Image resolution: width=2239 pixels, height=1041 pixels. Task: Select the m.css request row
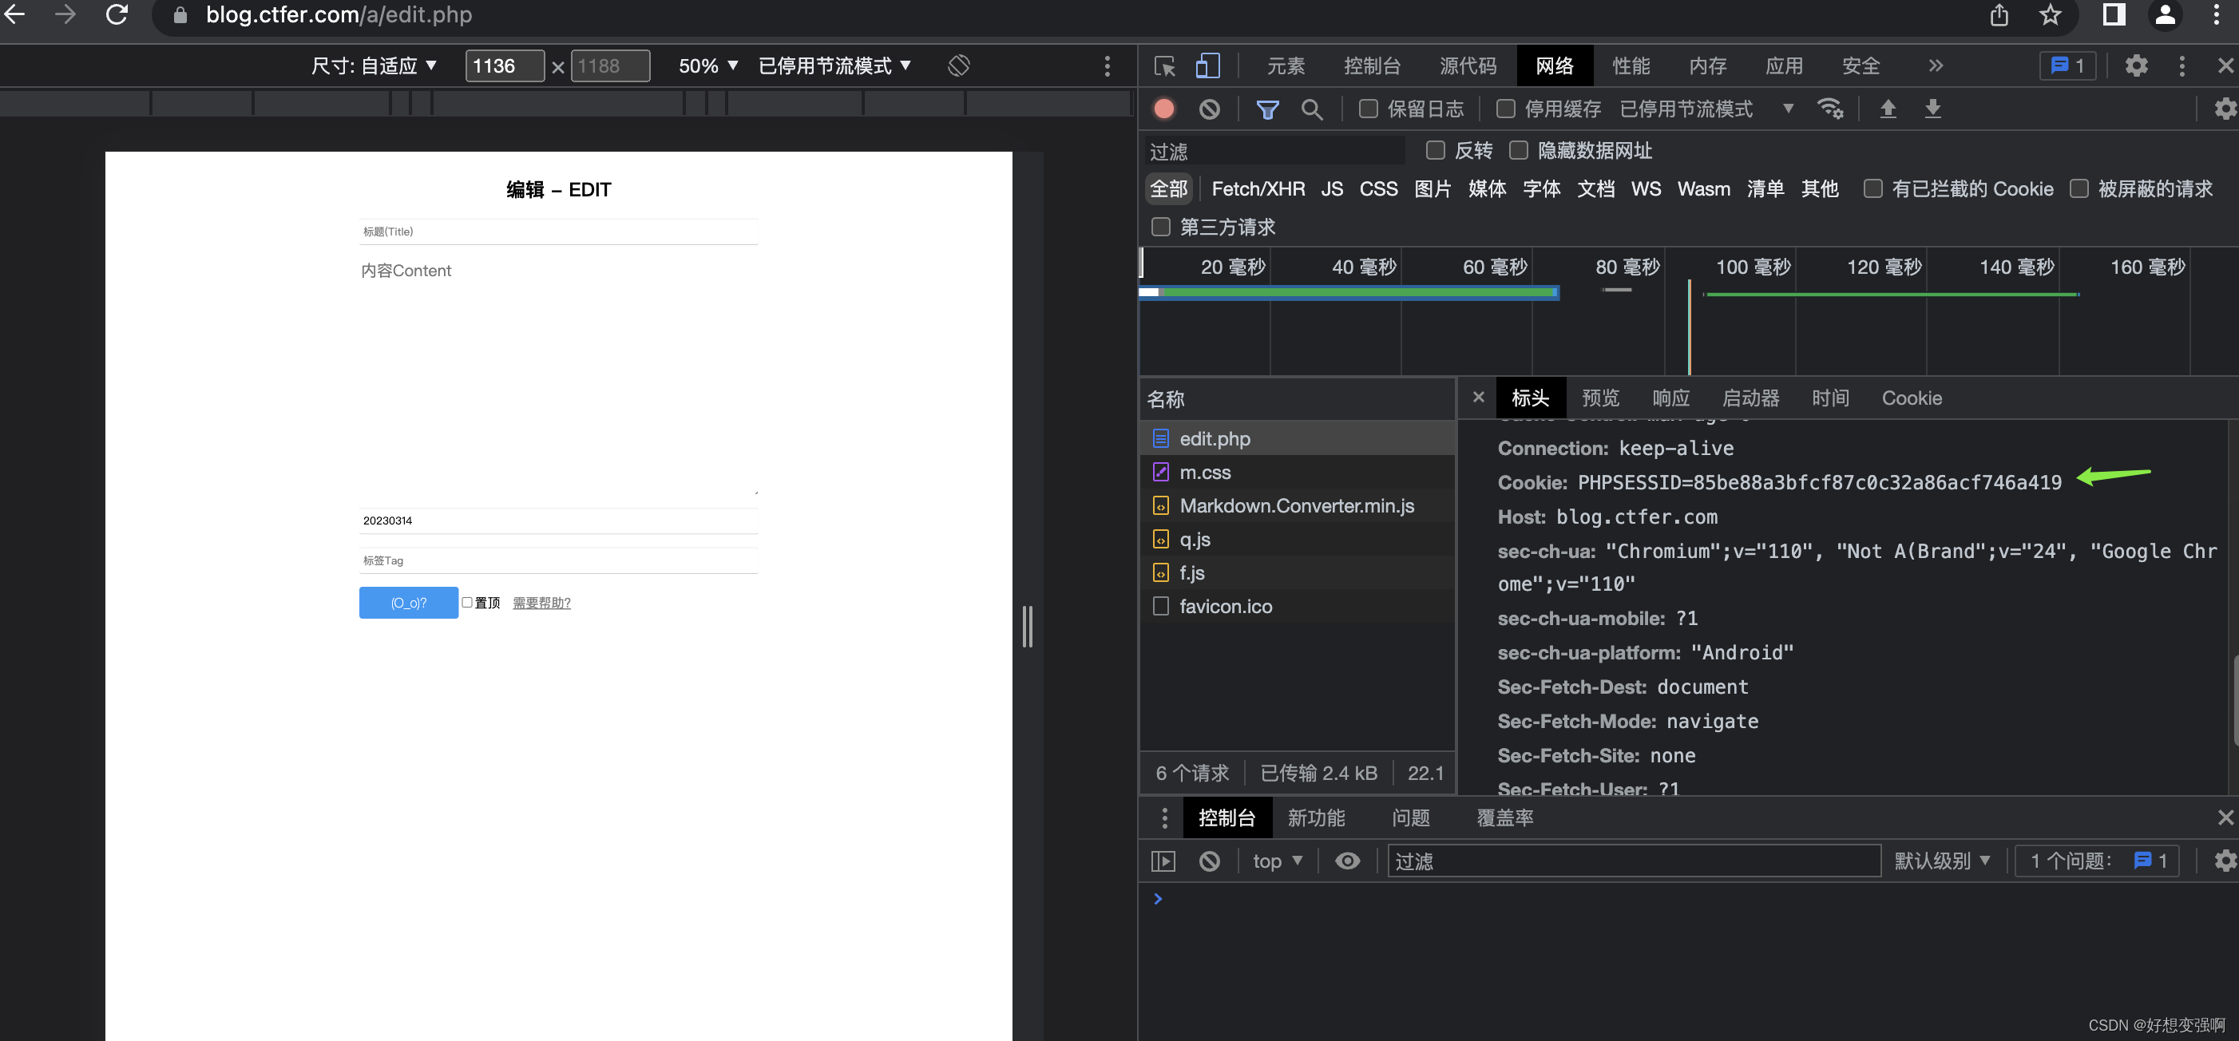[x=1205, y=472]
